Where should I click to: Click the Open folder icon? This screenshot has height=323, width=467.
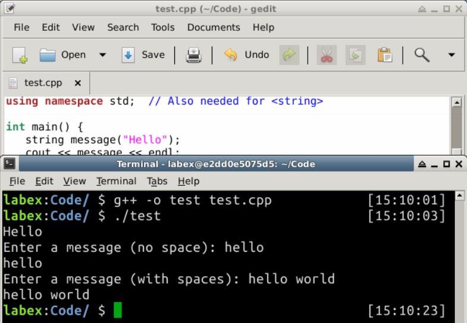click(48, 55)
